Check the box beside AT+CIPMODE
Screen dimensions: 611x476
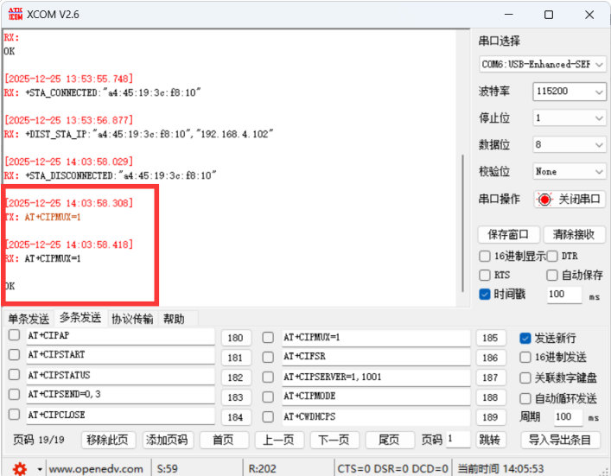(x=268, y=397)
